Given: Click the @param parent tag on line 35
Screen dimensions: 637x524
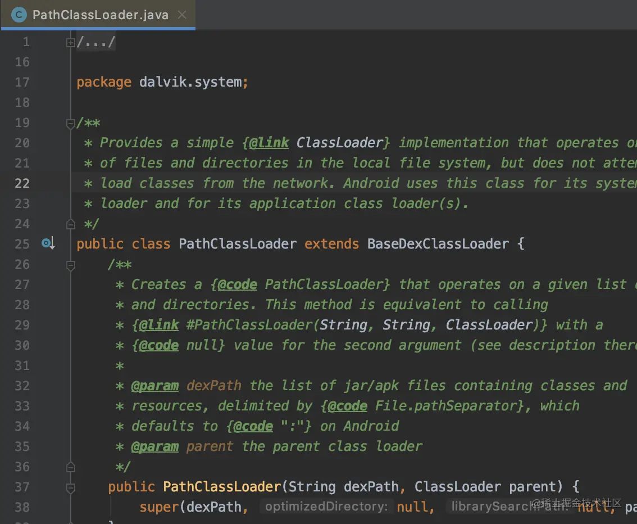Looking at the screenshot, I should [x=155, y=447].
